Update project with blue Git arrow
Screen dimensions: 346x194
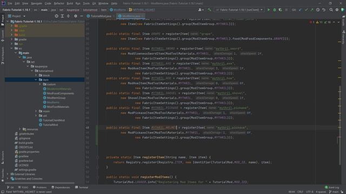tap(301, 10)
